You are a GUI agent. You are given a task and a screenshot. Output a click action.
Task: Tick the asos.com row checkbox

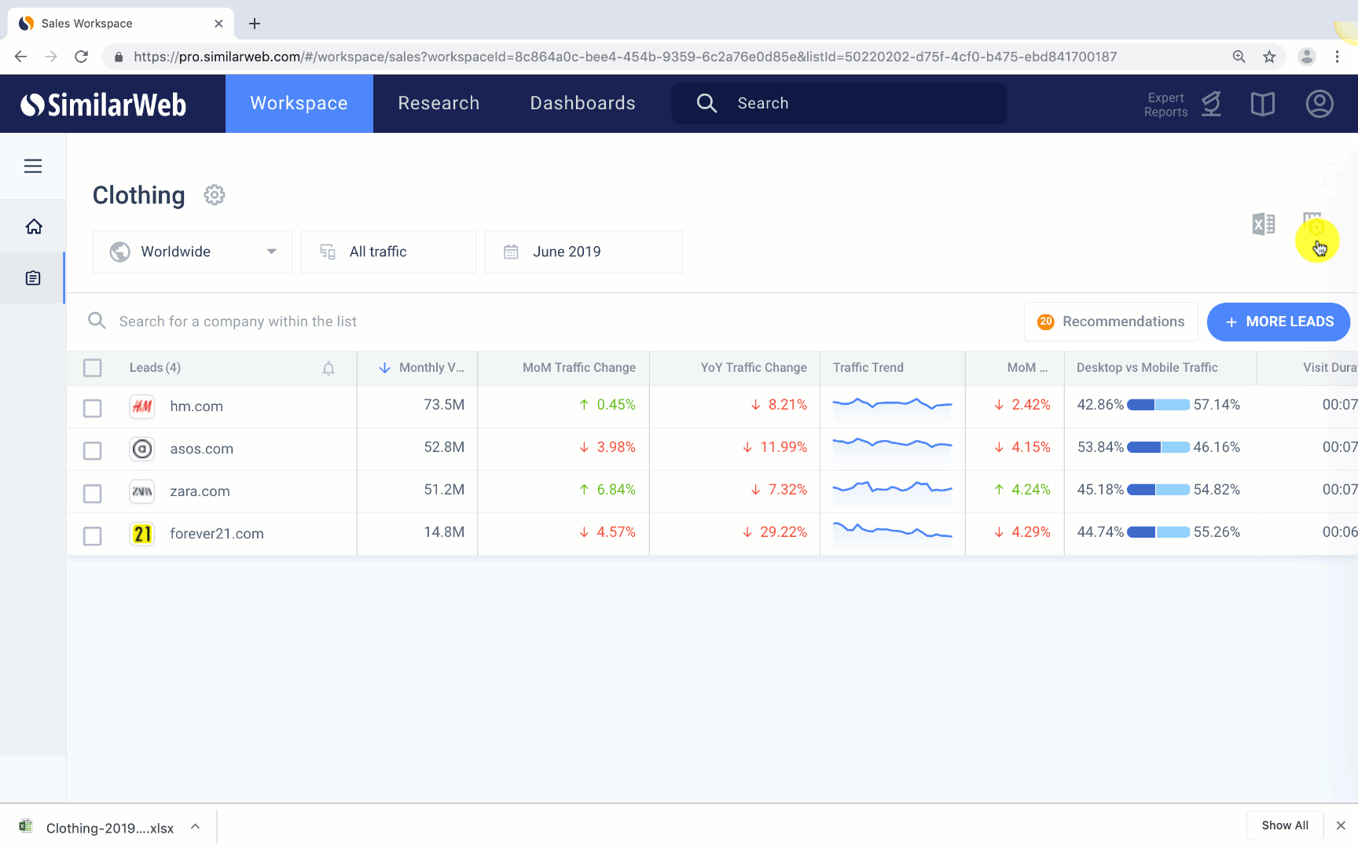click(x=93, y=450)
